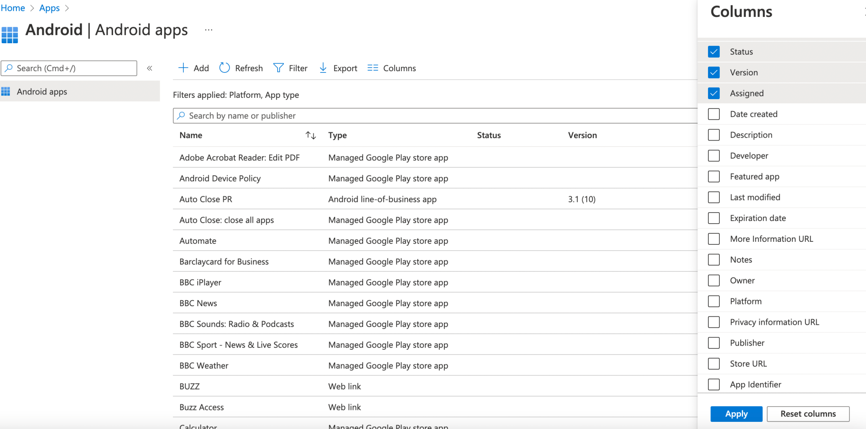Open Apps from the breadcrumb trail

point(49,8)
